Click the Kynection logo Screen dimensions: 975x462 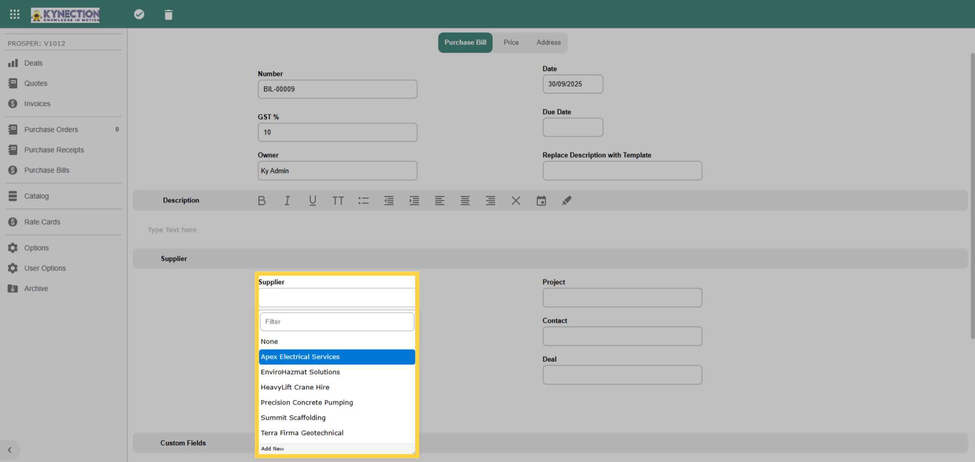pos(65,15)
